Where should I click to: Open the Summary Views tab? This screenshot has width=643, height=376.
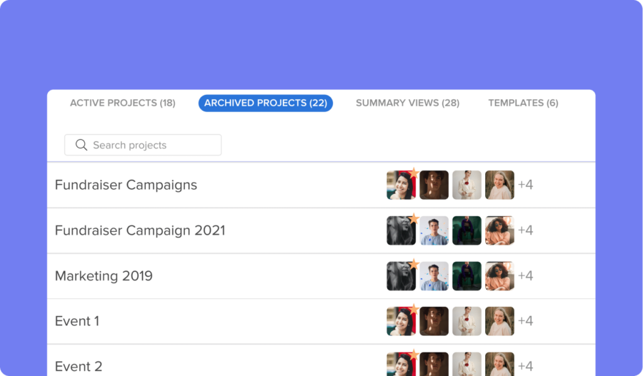[x=407, y=103]
